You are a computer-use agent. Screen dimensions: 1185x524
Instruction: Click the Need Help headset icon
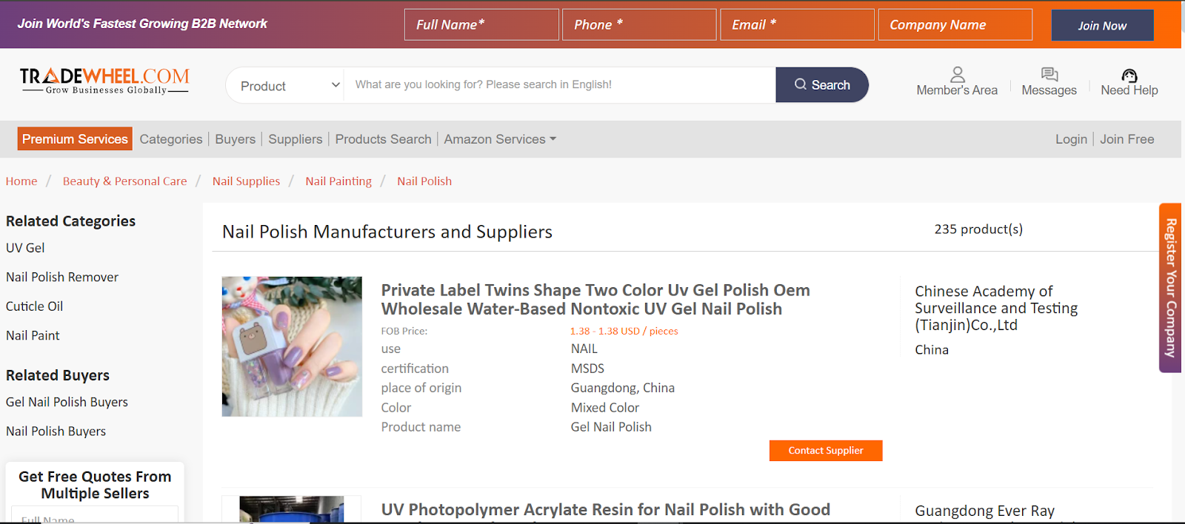click(x=1129, y=75)
